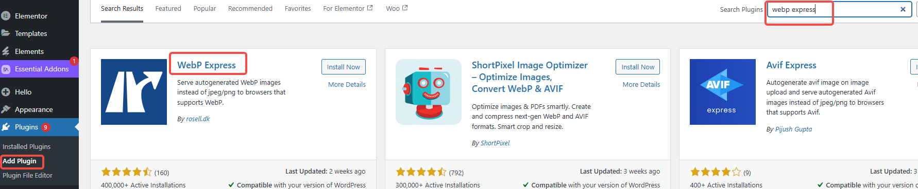Switch to the Featured tab

click(x=168, y=9)
